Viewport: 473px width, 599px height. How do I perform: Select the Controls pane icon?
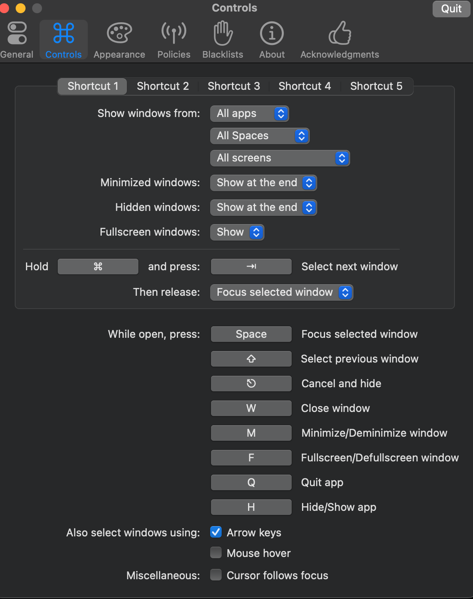tap(63, 39)
